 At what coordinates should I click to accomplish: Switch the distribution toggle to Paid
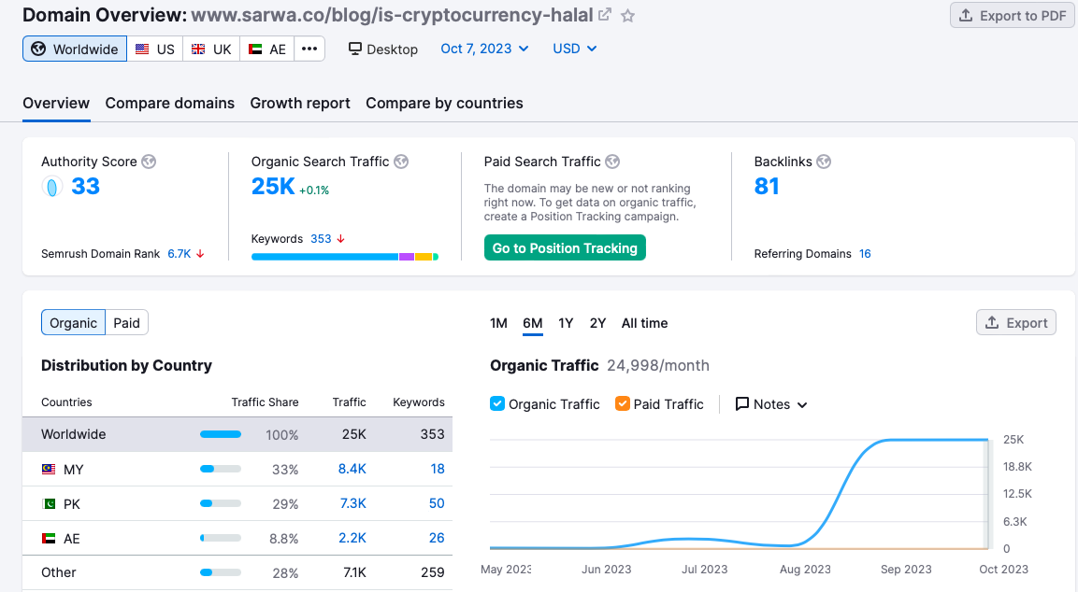click(x=126, y=323)
